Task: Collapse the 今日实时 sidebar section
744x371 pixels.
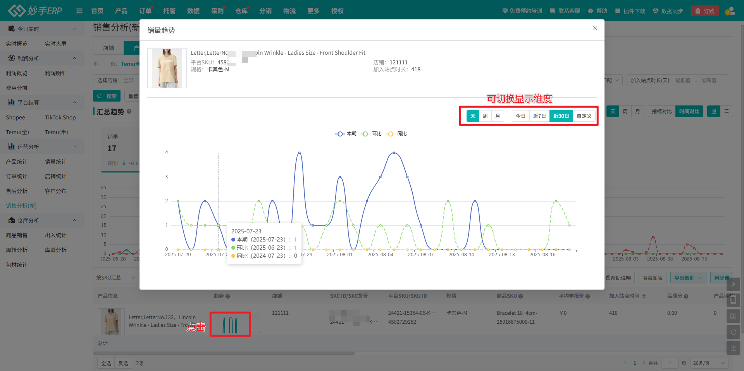Action: [74, 29]
